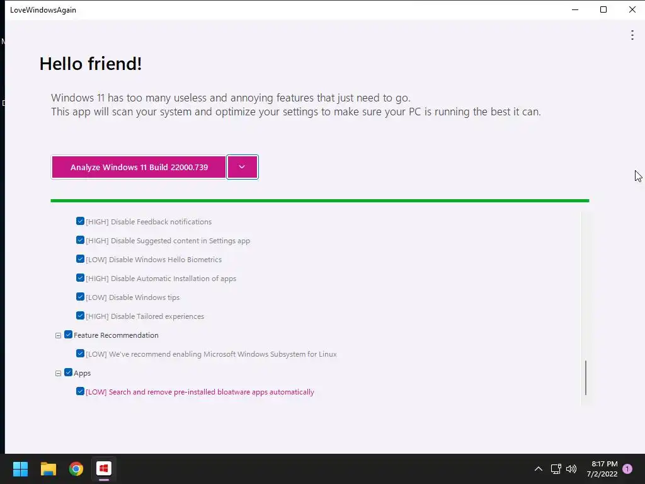Uncheck Disable Suggested content in Settings app

80,240
